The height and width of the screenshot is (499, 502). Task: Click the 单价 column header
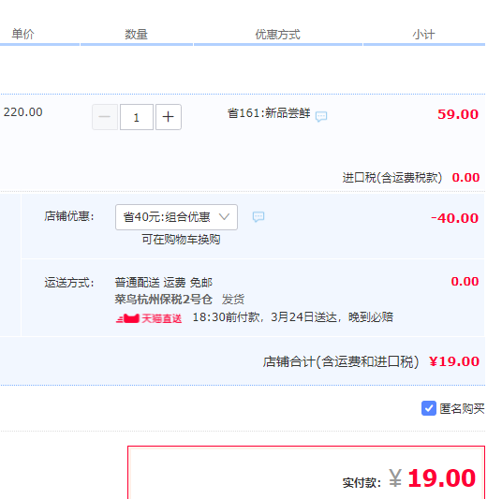point(22,34)
